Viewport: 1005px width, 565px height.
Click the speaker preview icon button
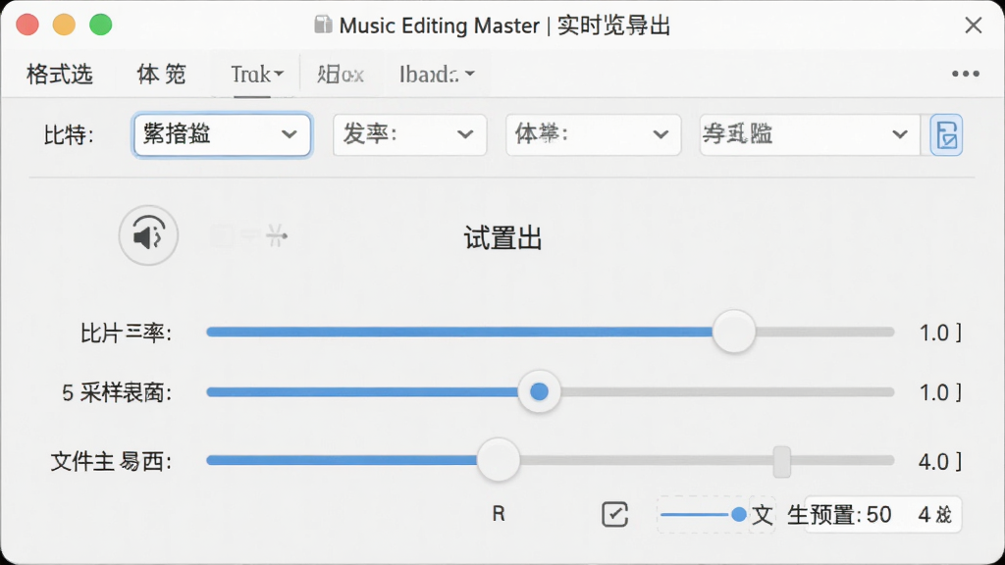tap(148, 235)
